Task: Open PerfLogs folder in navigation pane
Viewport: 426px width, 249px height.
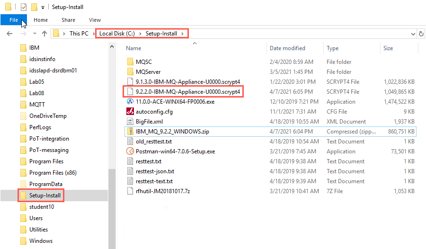Action: tap(35, 127)
